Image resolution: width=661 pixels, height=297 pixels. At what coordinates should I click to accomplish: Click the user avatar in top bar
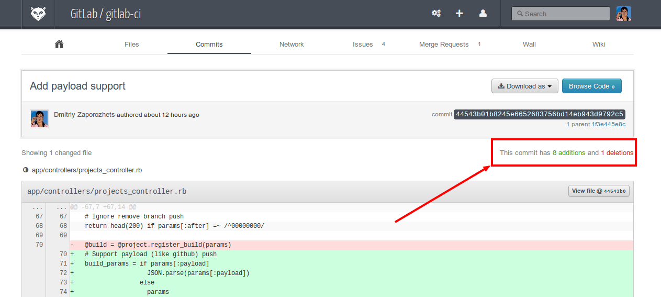point(623,14)
